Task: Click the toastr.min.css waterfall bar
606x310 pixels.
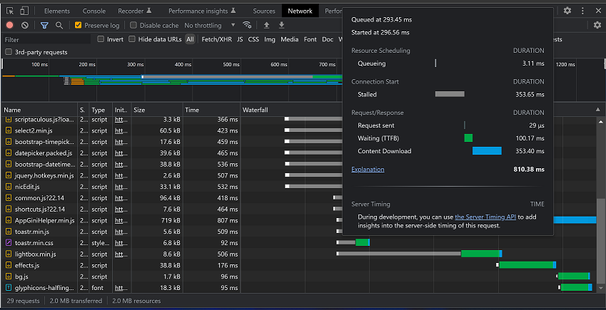Action: pyautogui.click(x=353, y=242)
